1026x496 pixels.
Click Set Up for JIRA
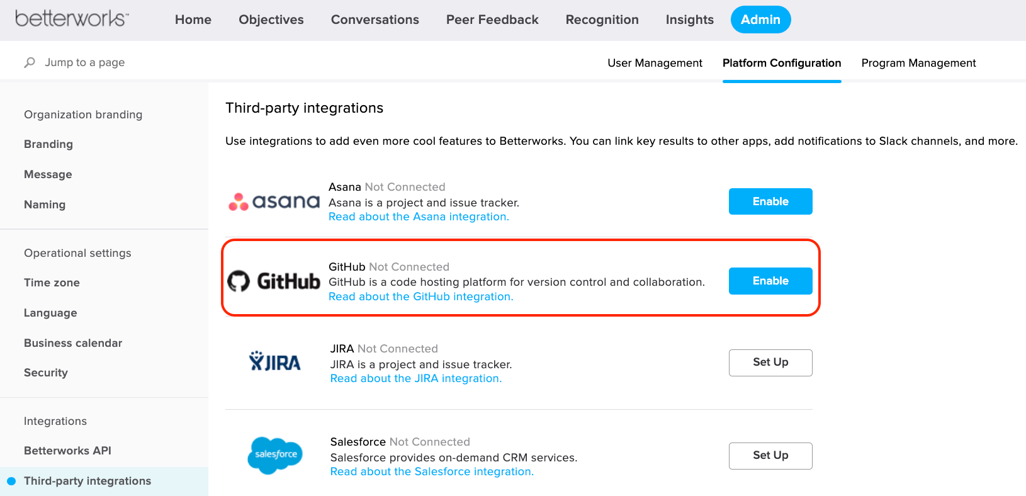click(x=770, y=363)
